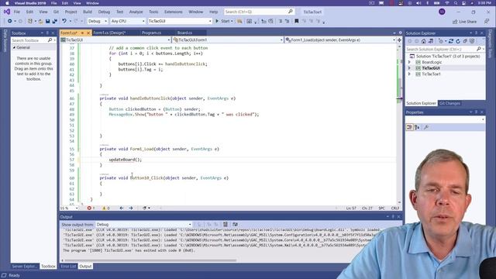496x279 pixels.
Task: Switch to the Board.cs tab
Action: click(x=184, y=33)
